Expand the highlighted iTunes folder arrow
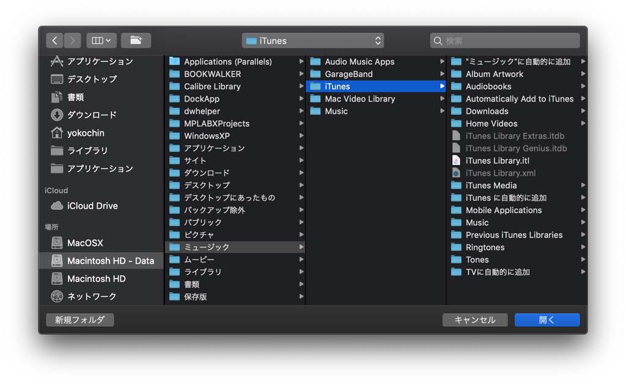 [x=442, y=86]
